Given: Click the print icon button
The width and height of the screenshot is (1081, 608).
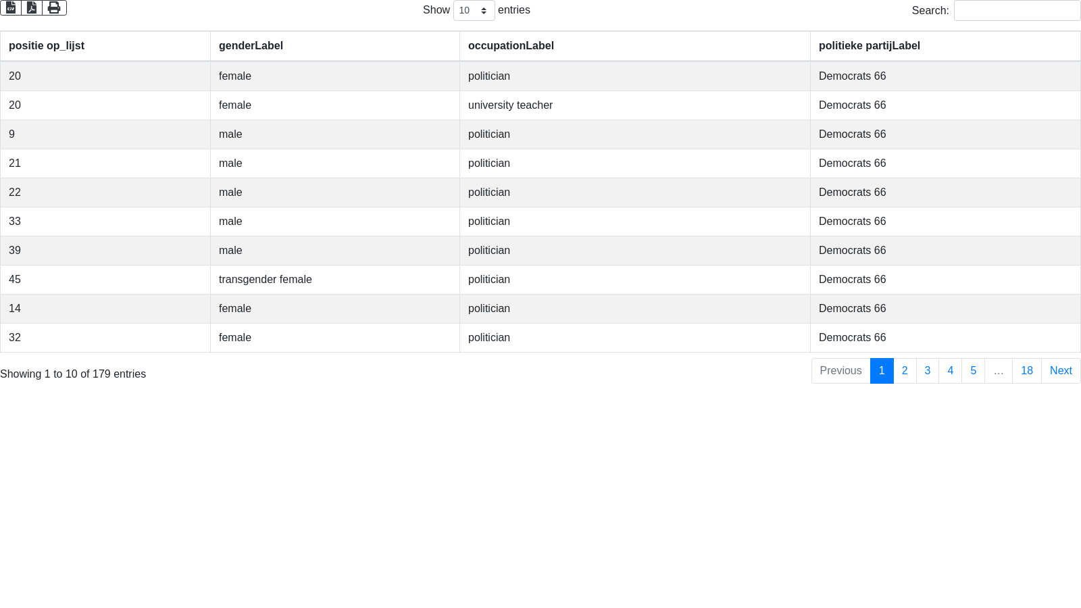Looking at the screenshot, I should coord(54,7).
